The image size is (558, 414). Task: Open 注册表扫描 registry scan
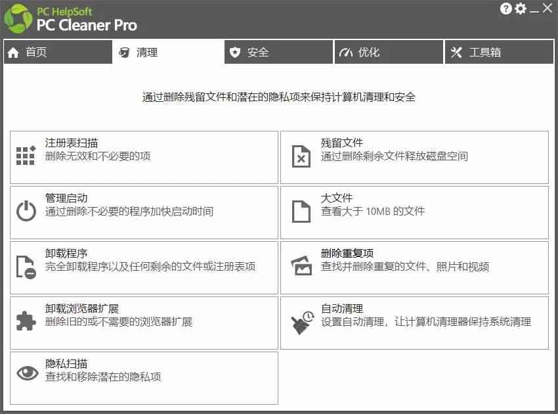click(144, 157)
